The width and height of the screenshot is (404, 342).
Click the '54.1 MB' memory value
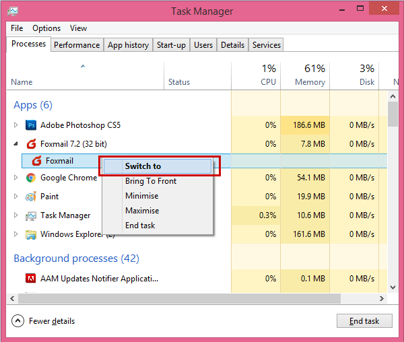click(x=311, y=178)
